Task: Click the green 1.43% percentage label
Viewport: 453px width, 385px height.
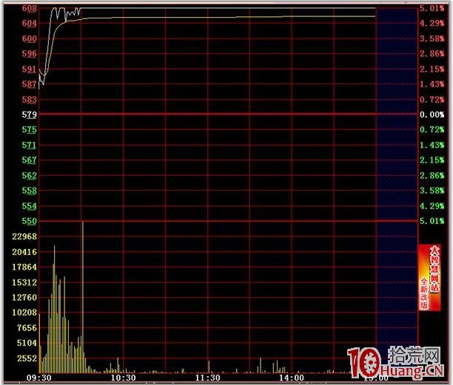Action: pos(432,145)
